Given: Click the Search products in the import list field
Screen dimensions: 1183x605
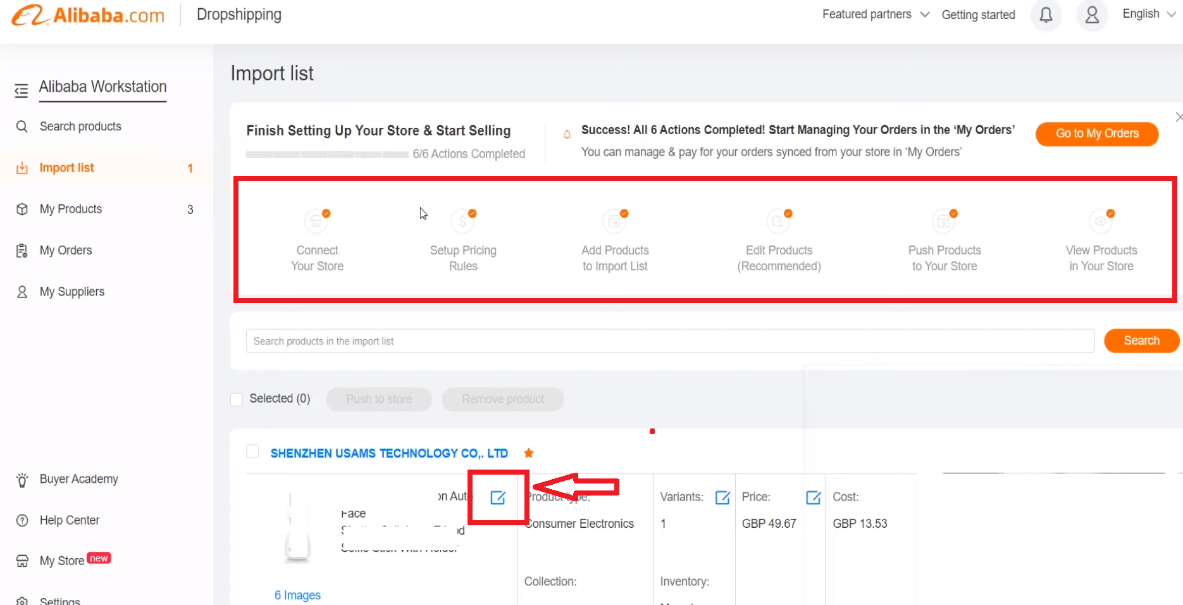Looking at the screenshot, I should pos(670,341).
